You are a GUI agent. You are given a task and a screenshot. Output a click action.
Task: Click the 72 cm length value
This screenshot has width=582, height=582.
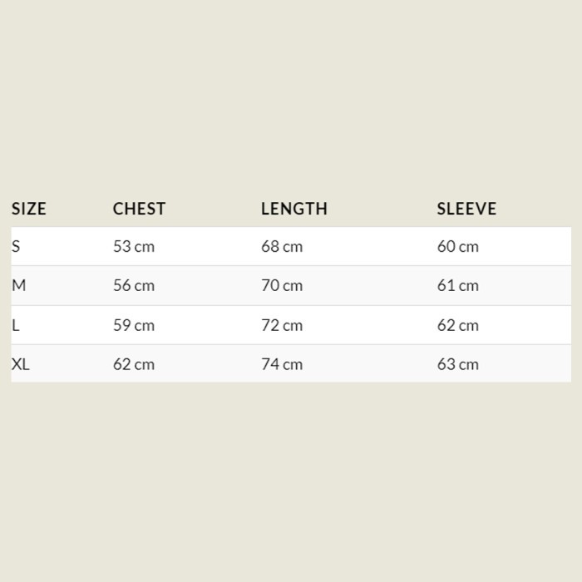[282, 325]
